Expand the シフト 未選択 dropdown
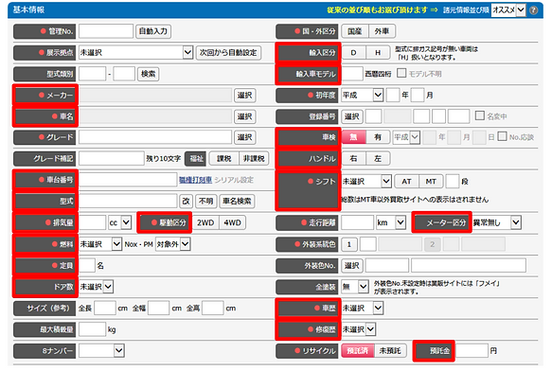This screenshot has width=552, height=371. (x=366, y=182)
